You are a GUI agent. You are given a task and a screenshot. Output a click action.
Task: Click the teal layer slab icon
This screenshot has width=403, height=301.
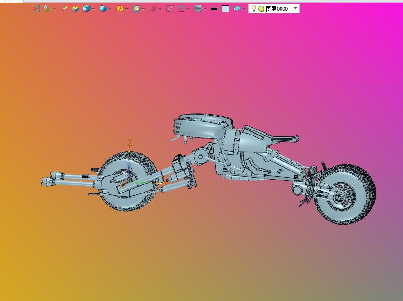point(237,9)
